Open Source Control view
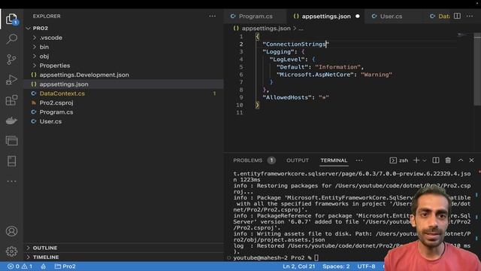This screenshot has width=481, height=271. coord(12,59)
